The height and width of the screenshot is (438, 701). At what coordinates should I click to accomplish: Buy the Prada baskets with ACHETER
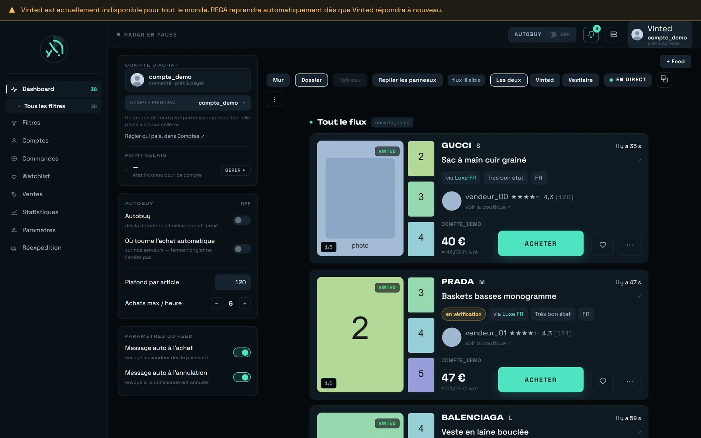click(540, 380)
